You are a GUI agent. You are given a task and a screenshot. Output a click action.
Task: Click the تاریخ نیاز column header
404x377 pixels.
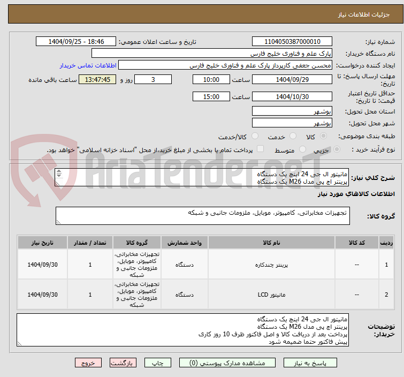pyautogui.click(x=42, y=243)
